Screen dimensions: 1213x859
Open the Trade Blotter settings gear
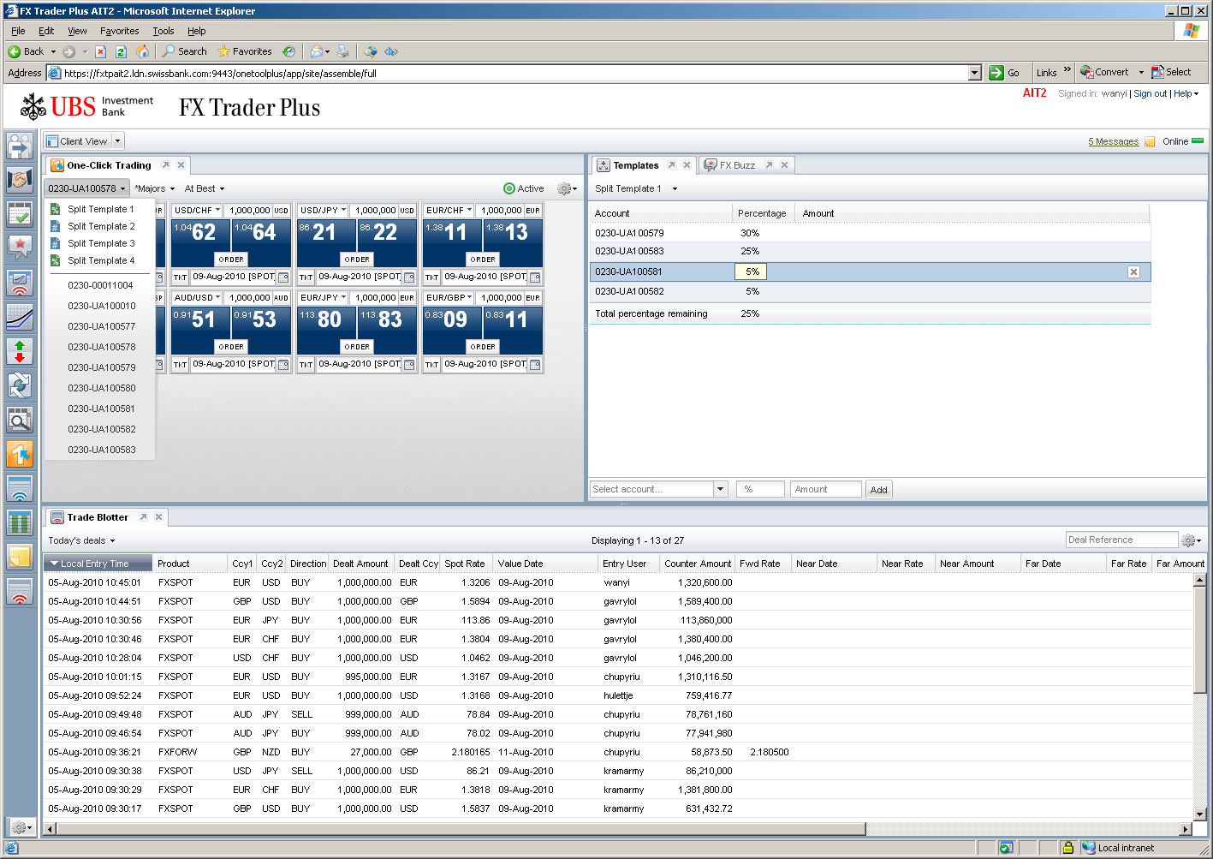pyautogui.click(x=1188, y=540)
